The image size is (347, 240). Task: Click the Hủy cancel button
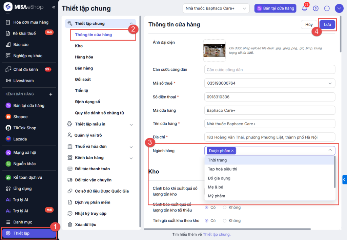[309, 24]
